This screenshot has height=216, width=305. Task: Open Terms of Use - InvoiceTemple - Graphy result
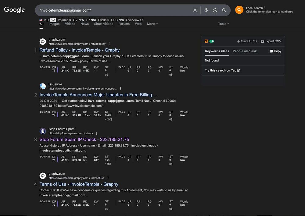79,184
